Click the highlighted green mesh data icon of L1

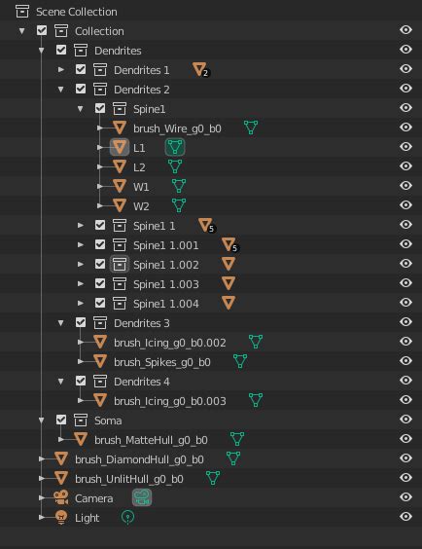click(x=175, y=147)
